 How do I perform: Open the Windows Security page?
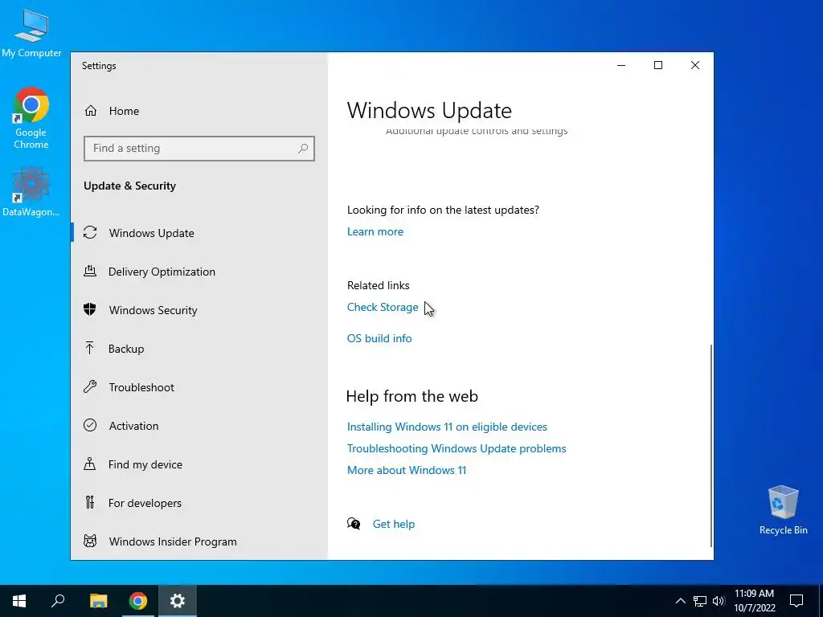click(199, 310)
